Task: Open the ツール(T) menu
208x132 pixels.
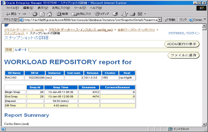Action: [x=80, y=8]
